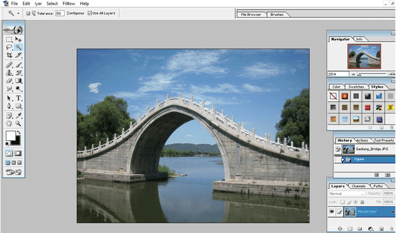Open the layer blend mode Normal dropdown
The height and width of the screenshot is (233, 398).
point(347,194)
